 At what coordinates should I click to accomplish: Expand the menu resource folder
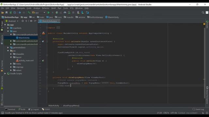click(x=11, y=64)
